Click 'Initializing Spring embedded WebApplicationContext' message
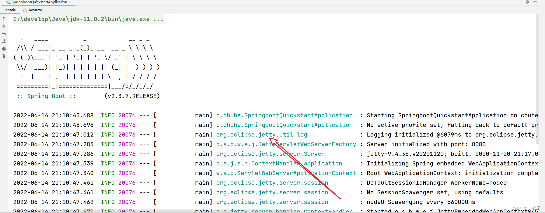 coord(452,163)
